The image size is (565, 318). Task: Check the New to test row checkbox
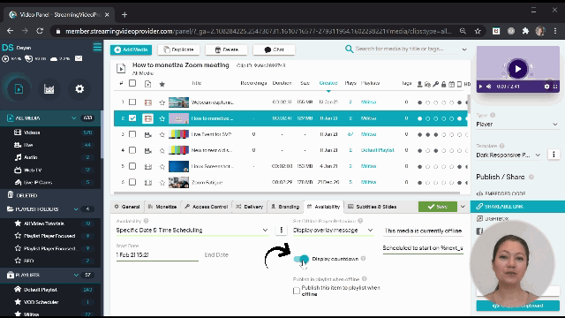tap(132, 150)
